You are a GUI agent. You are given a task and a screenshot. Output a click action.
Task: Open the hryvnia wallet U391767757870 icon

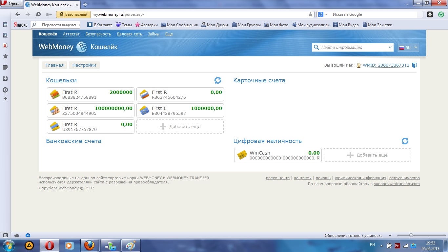coord(55,126)
